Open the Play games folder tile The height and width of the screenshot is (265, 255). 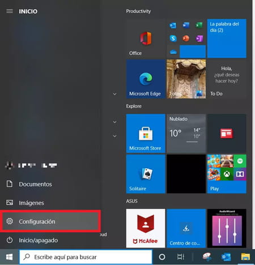(227, 174)
